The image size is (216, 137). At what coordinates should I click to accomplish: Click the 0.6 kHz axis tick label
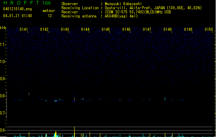click(x=3, y=130)
